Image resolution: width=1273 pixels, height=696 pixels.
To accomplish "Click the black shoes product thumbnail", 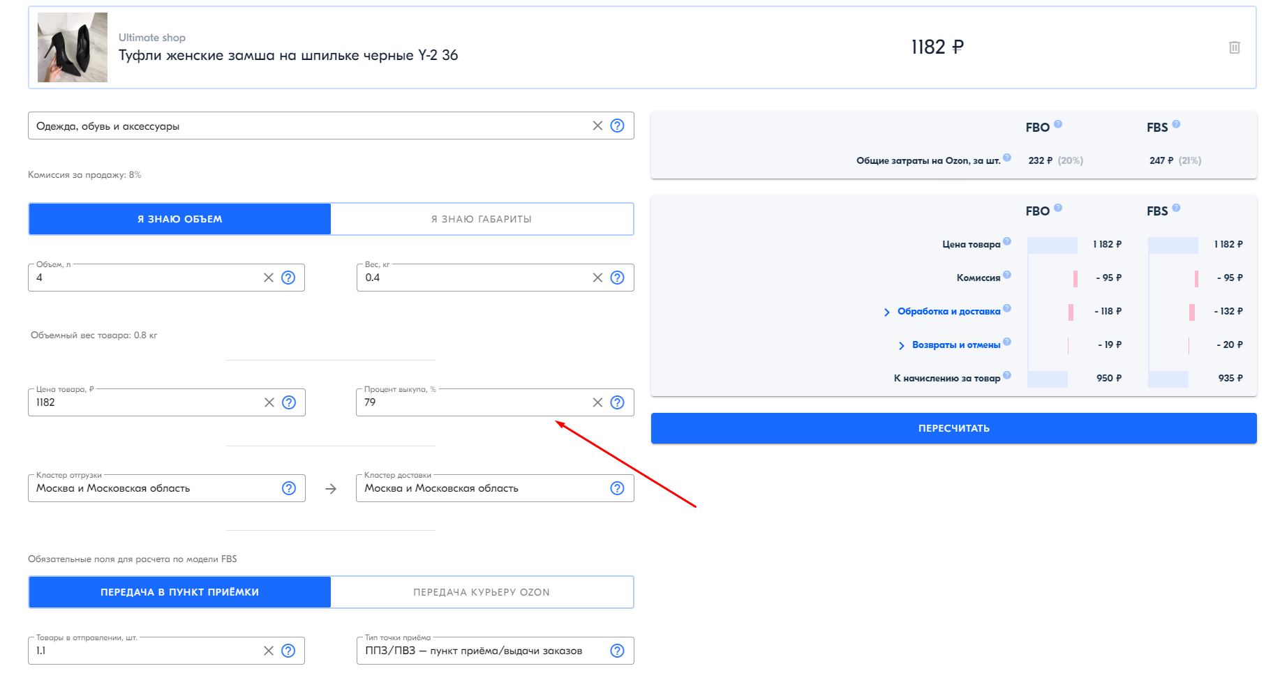I will (73, 47).
